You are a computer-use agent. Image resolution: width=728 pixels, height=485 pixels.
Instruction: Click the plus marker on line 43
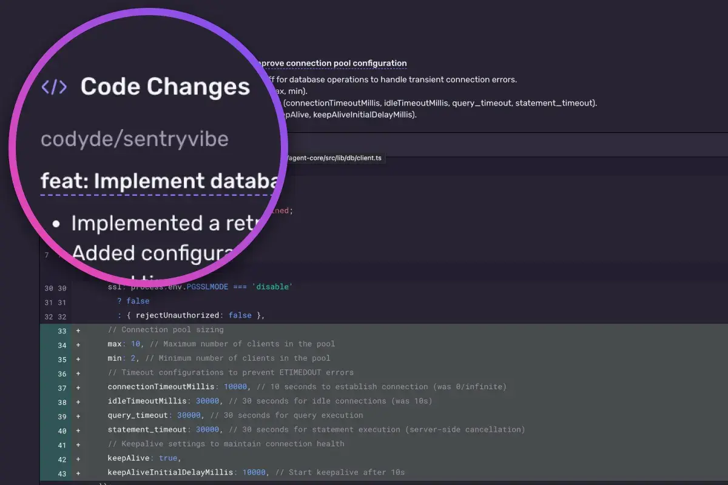[78, 472]
